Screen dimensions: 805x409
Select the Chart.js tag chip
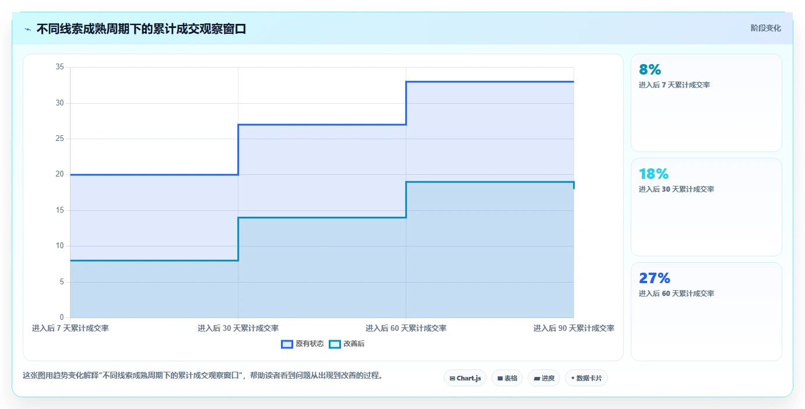click(465, 378)
